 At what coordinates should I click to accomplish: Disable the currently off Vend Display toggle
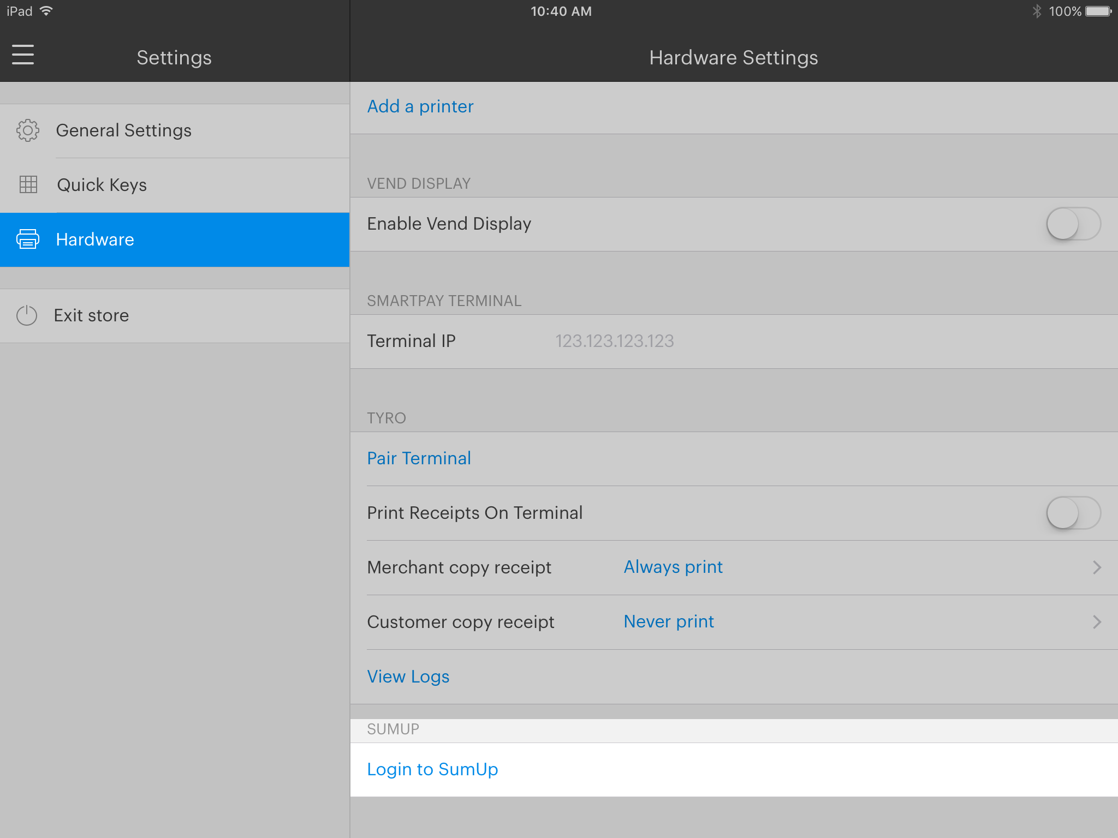pyautogui.click(x=1074, y=224)
